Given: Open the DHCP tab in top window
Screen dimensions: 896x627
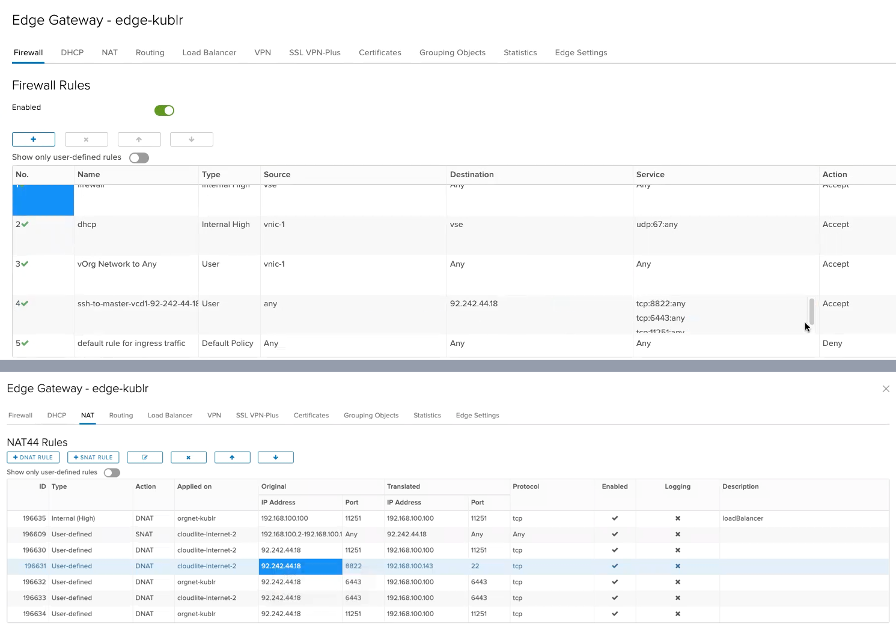Looking at the screenshot, I should coord(72,53).
